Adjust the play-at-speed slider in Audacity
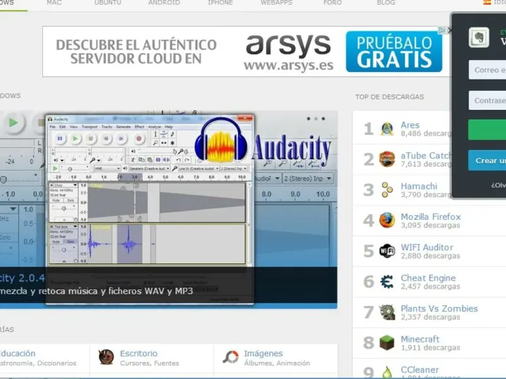The width and height of the screenshot is (506, 379). 74,169
